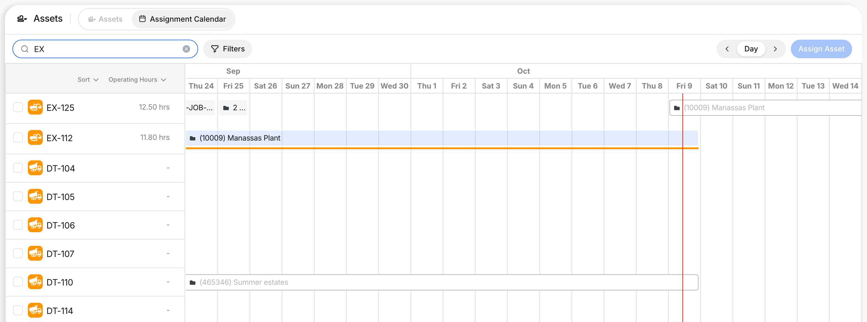This screenshot has height=322, width=867.
Task: Open EX-125 JOB assignment on Thu 24
Action: [200, 108]
